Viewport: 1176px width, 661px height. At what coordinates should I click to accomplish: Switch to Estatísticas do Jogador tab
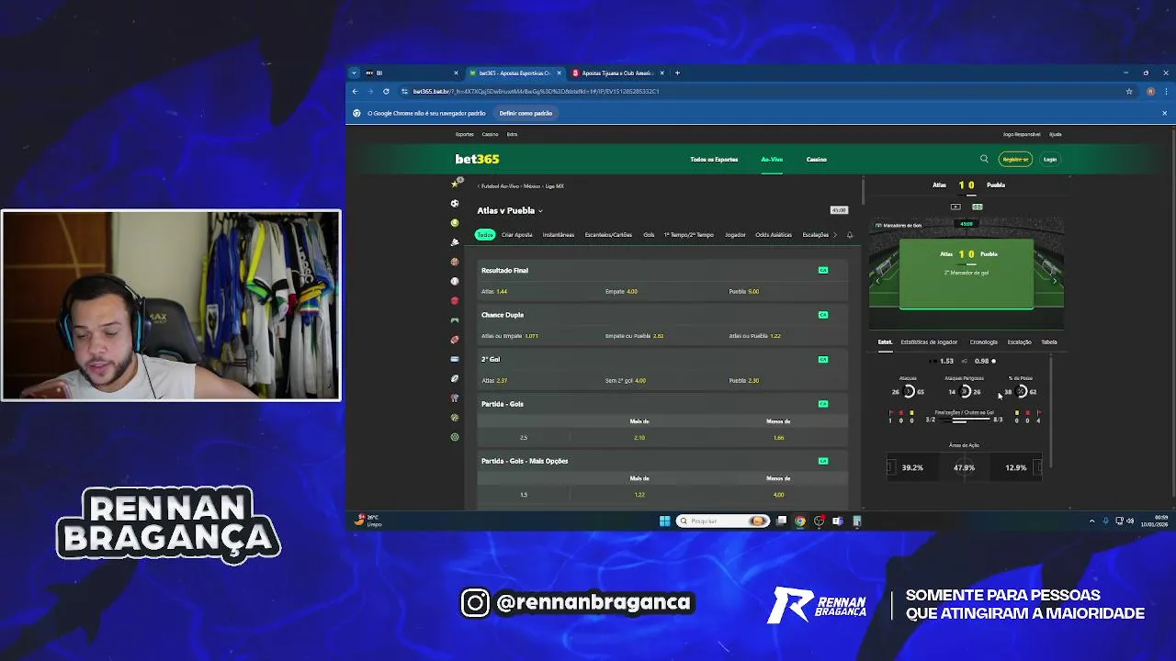(x=929, y=342)
